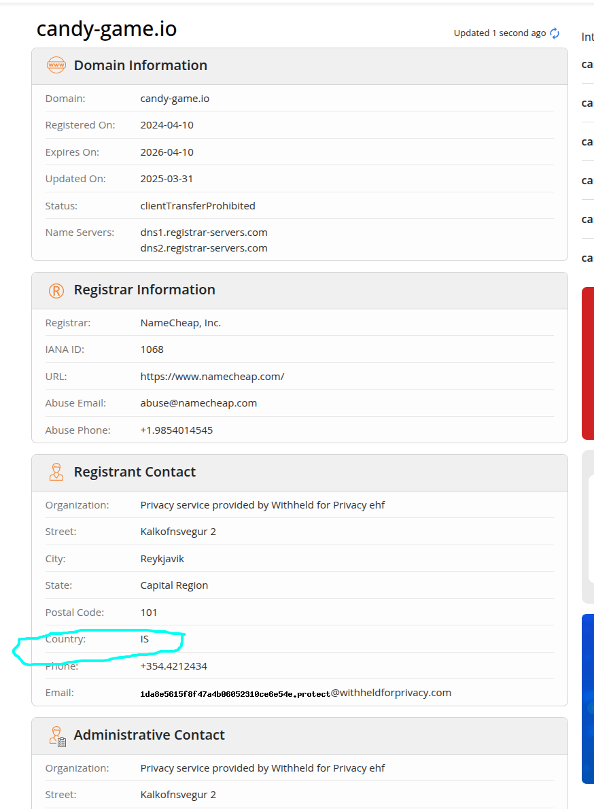Click the IANA ID value 1068
Image resolution: width=594 pixels, height=809 pixels.
point(152,350)
